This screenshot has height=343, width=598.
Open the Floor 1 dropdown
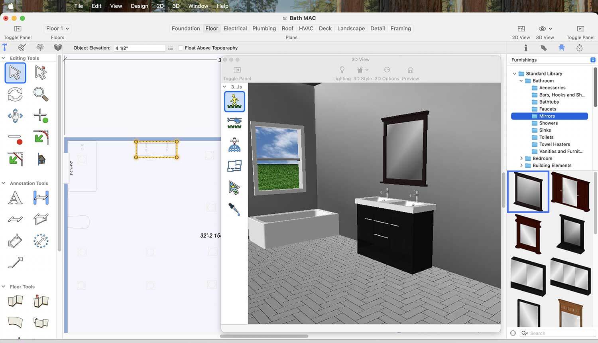tap(57, 29)
